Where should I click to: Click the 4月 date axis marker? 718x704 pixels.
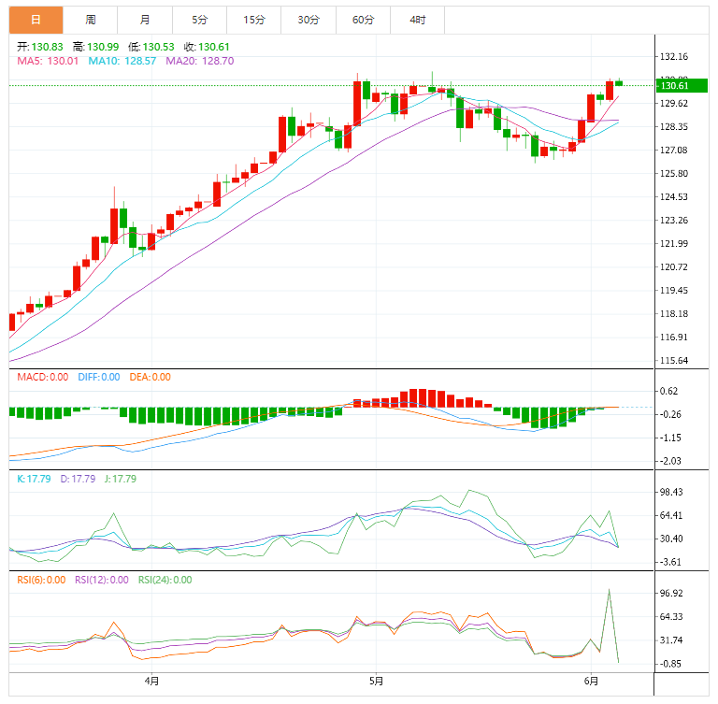click(x=151, y=682)
